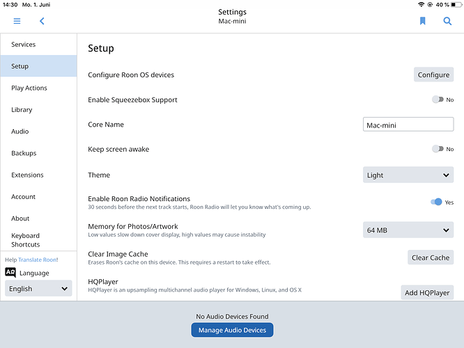
Task: Follow the Translate Roon link
Action: (38, 260)
